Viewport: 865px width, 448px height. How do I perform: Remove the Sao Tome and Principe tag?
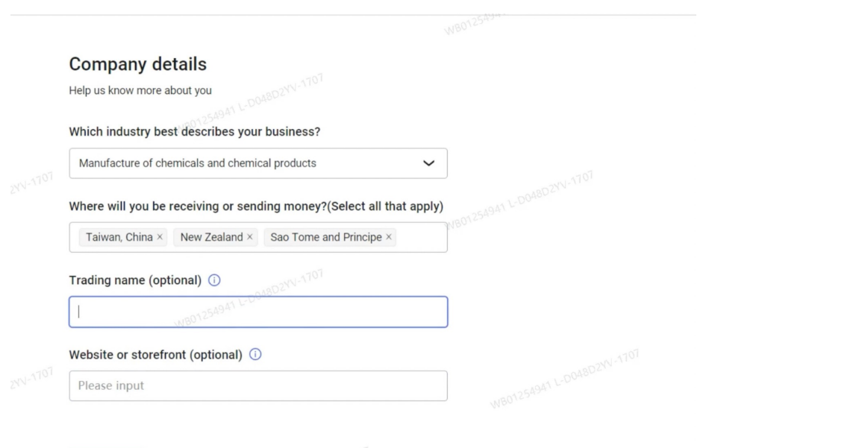pos(388,237)
